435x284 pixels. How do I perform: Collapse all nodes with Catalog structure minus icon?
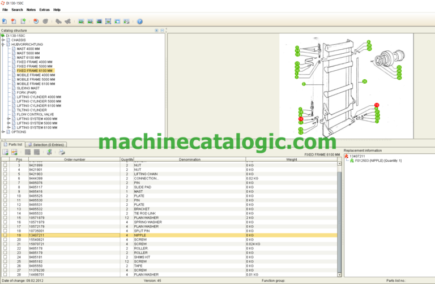163,31
